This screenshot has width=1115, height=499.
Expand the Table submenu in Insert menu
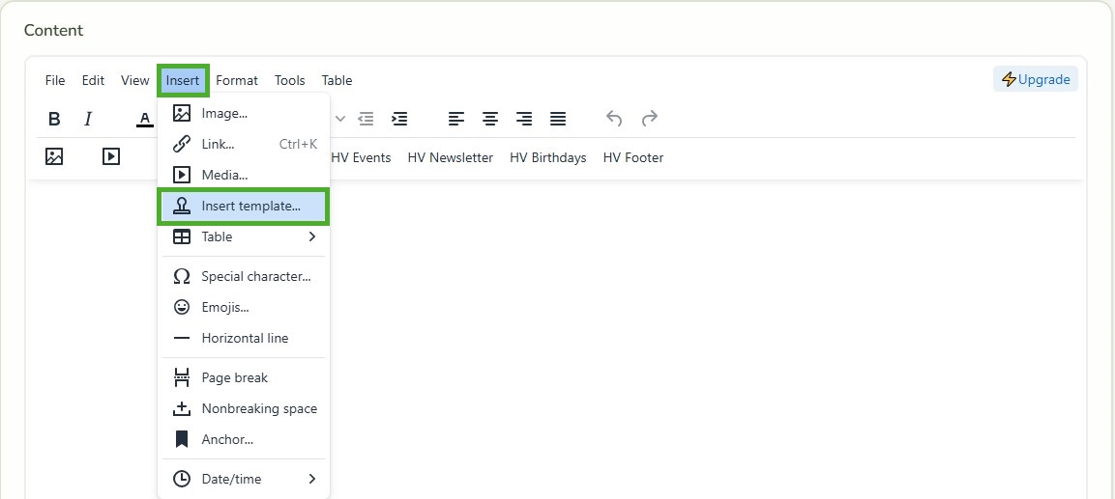[x=243, y=236]
